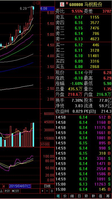Zoom in chart with plus button
The height and width of the screenshot is (199, 112).
click(43, 191)
